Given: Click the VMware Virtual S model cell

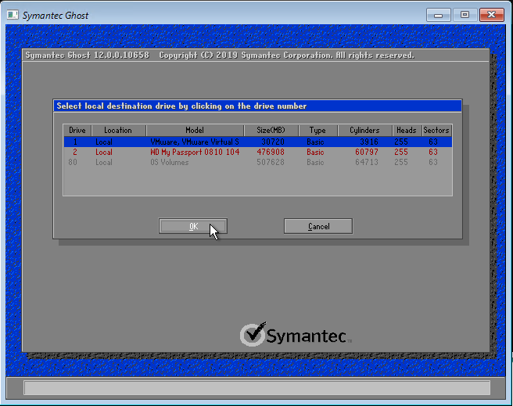Looking at the screenshot, I should coord(195,142).
